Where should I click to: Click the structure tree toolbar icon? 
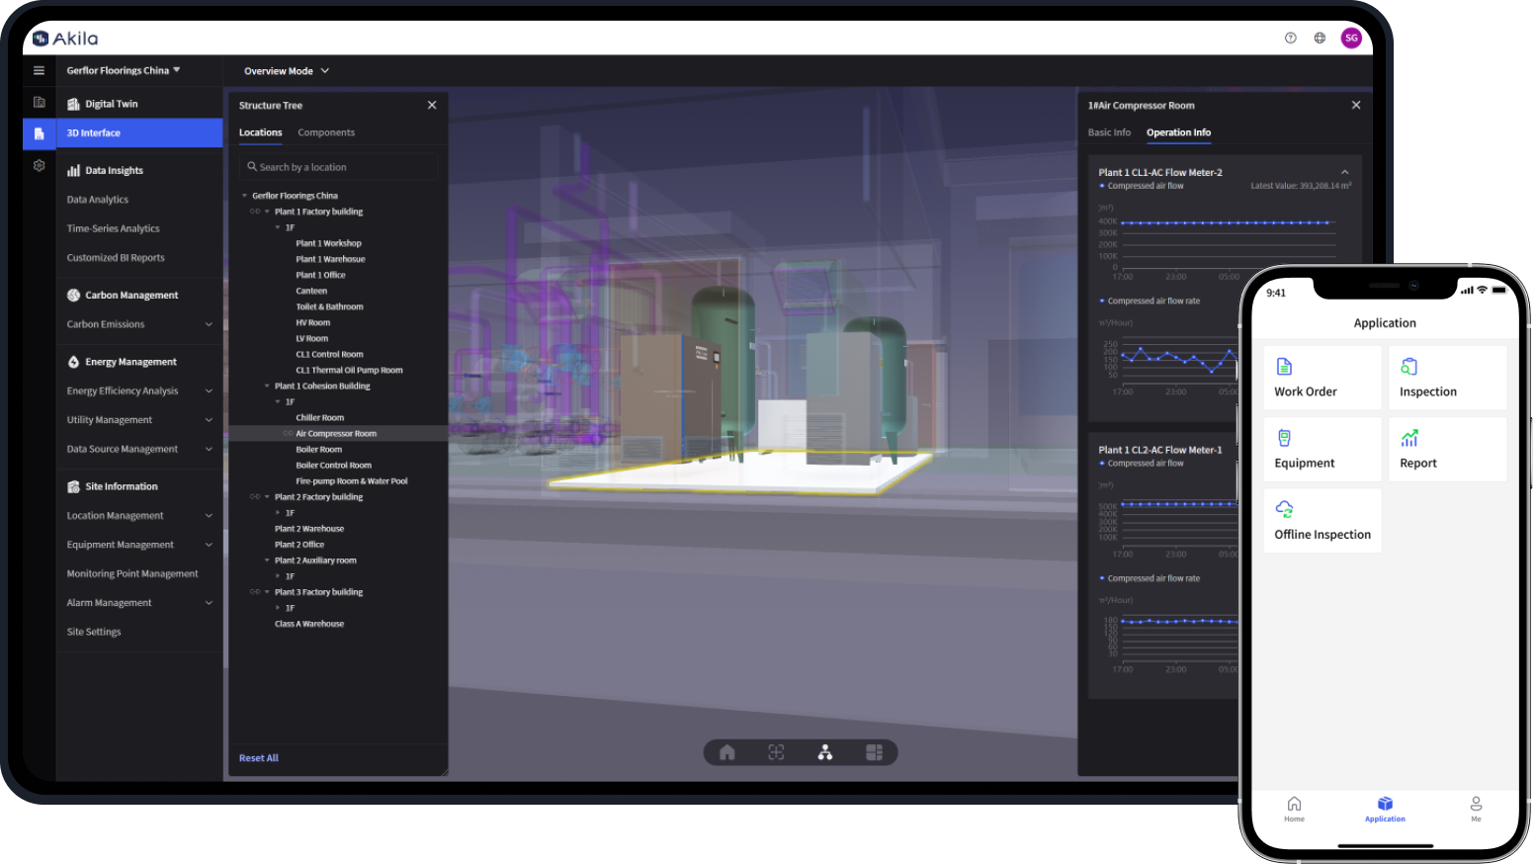824,752
